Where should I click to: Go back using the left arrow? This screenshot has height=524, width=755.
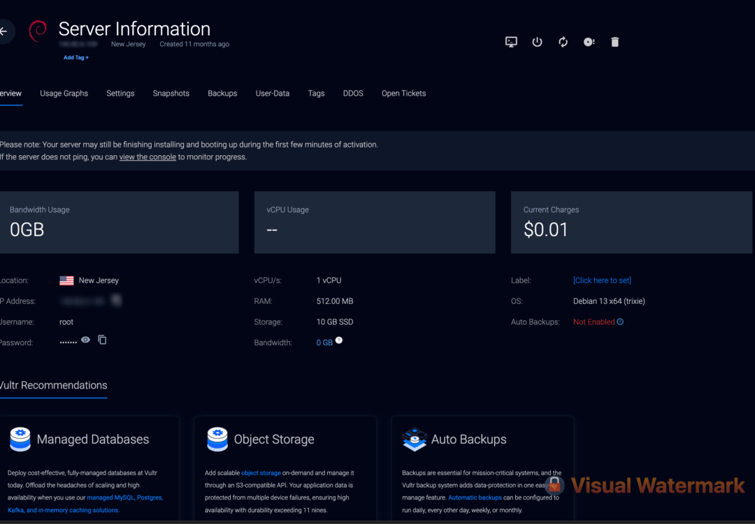pyautogui.click(x=4, y=31)
